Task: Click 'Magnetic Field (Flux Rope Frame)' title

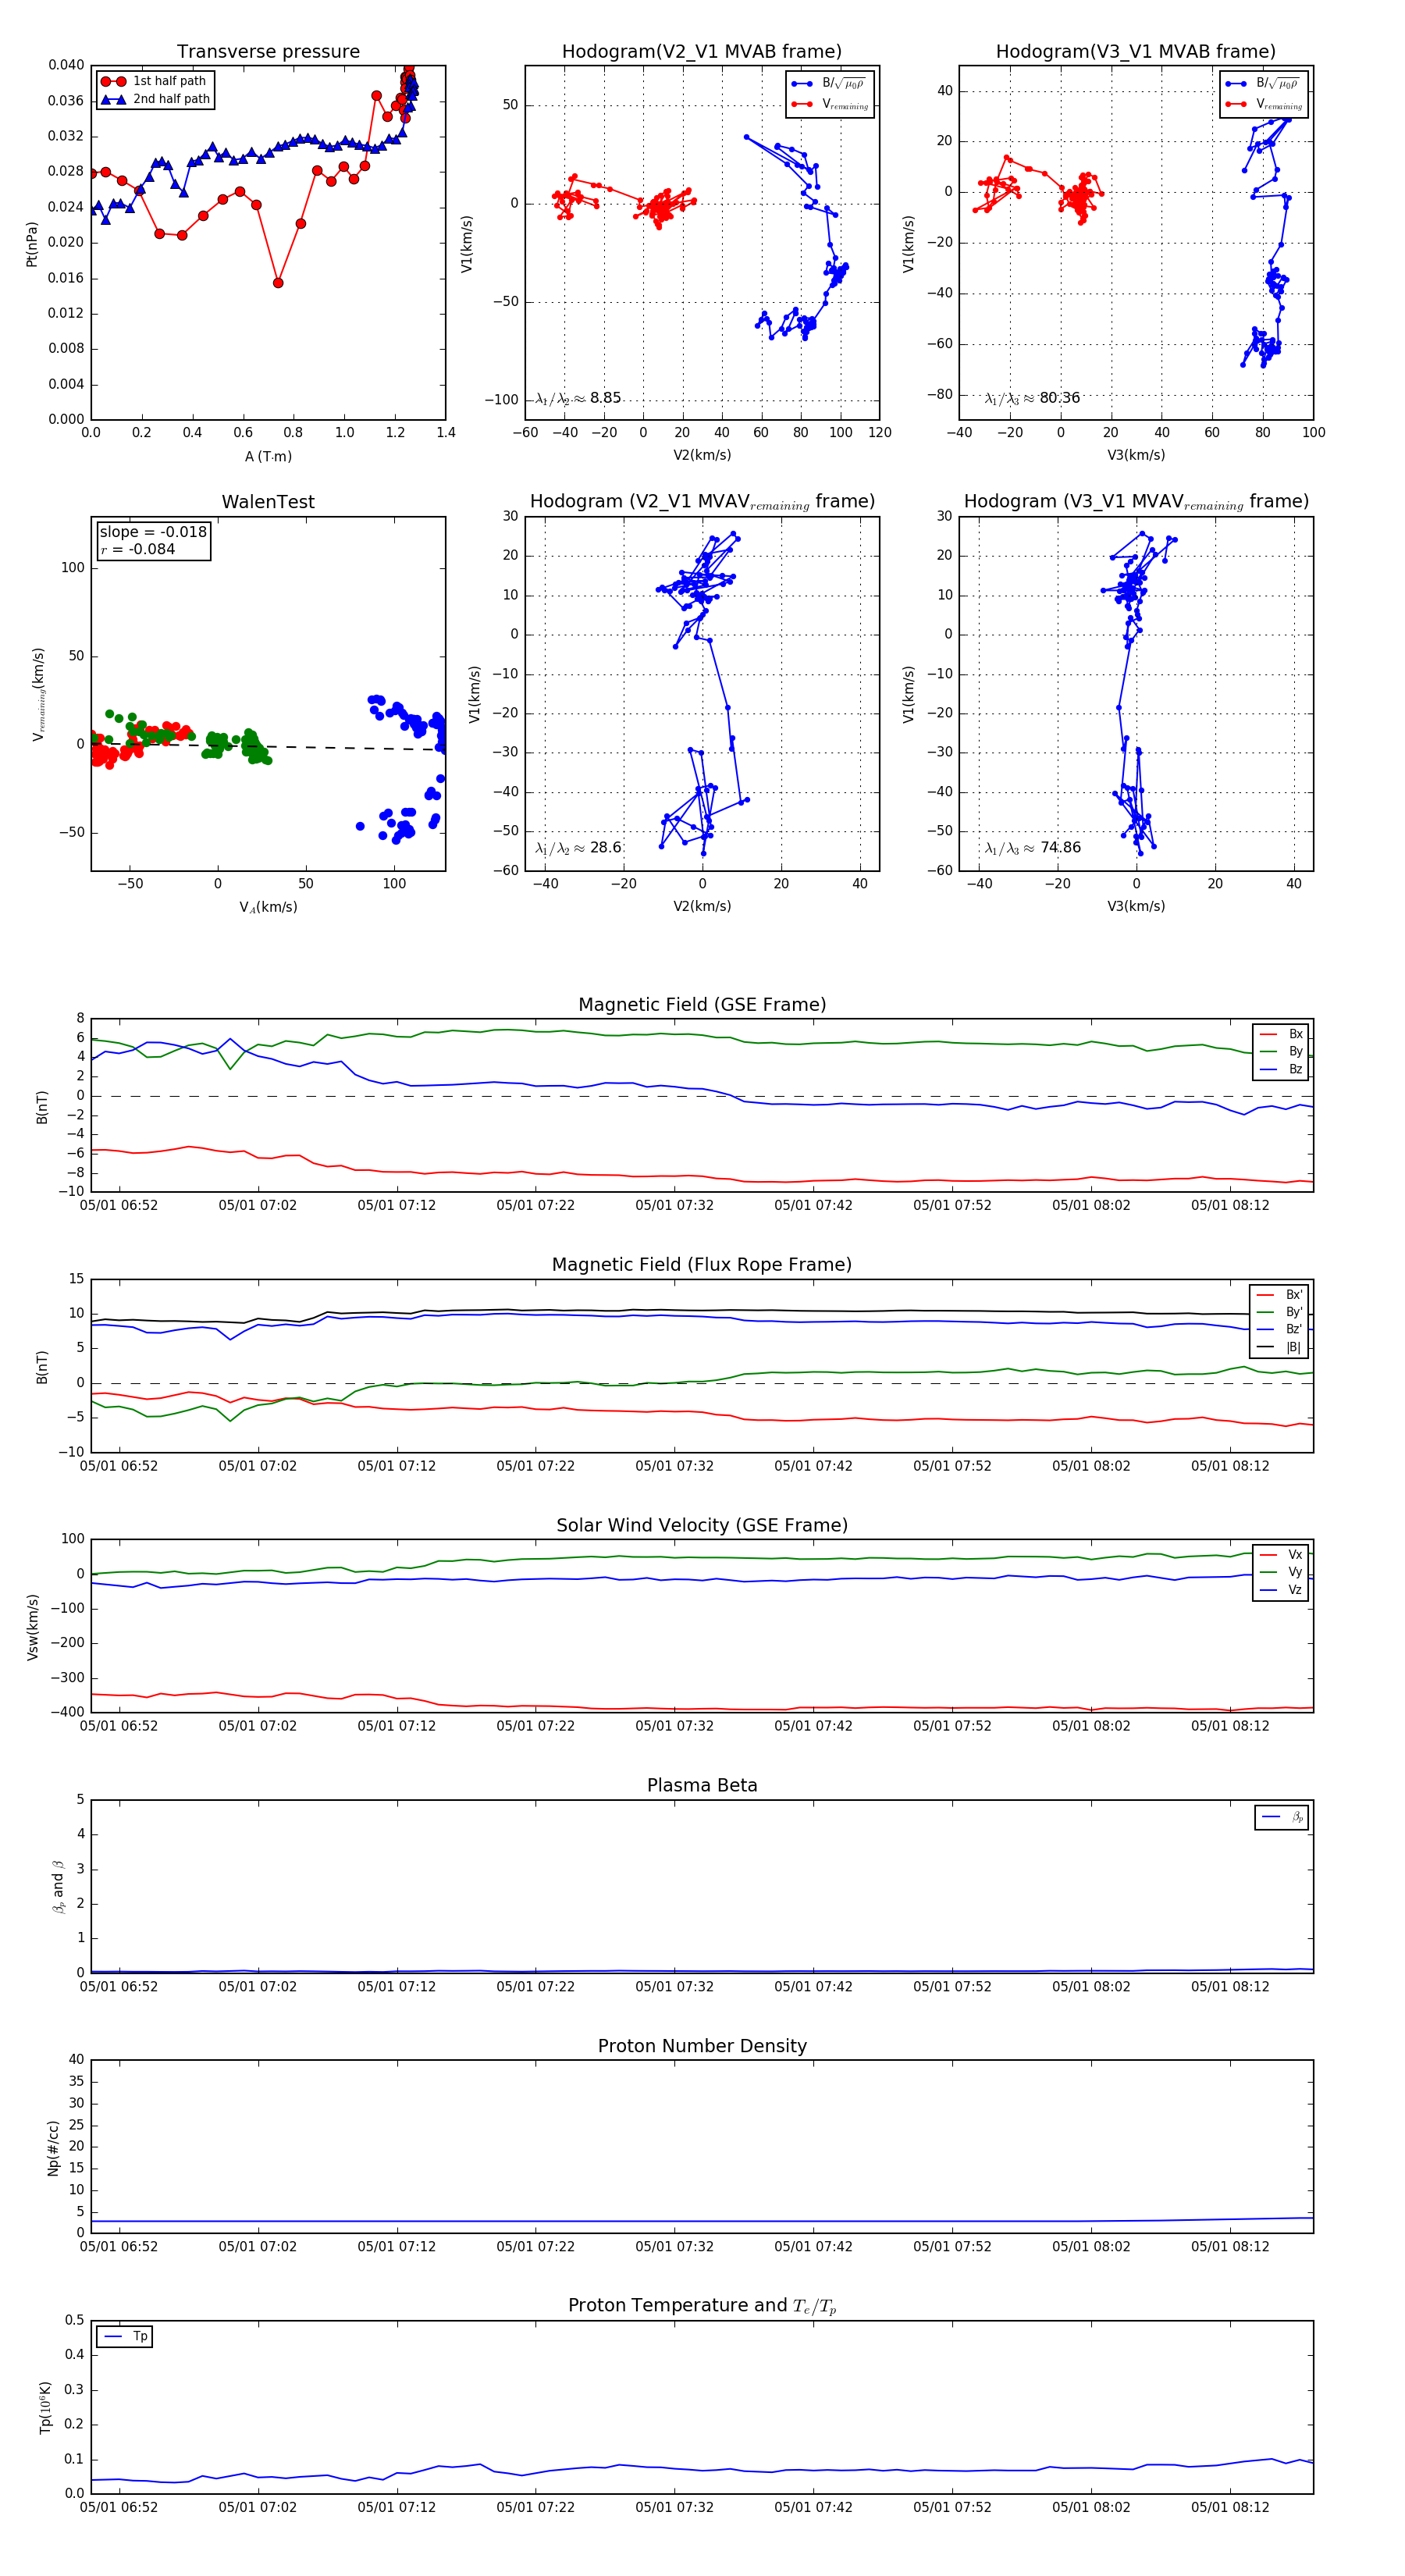Action: [x=702, y=1264]
